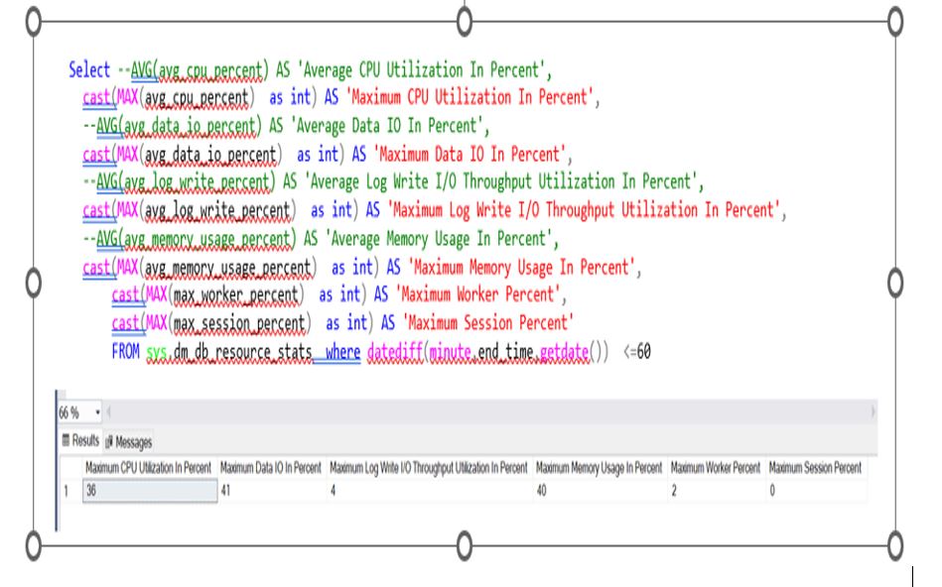Click max_session_percent in the query

[239, 323]
